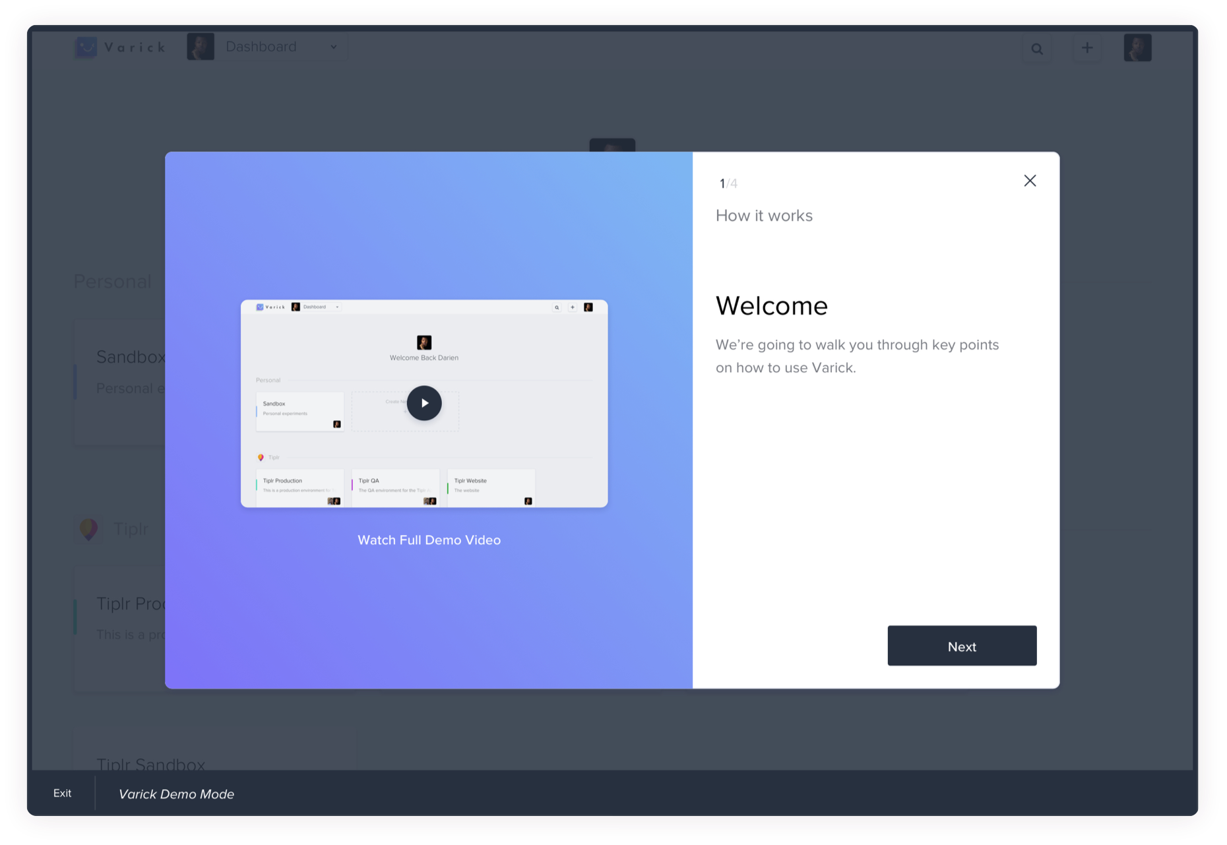
Task: Click the Welcome heading in the modal
Action: [772, 305]
